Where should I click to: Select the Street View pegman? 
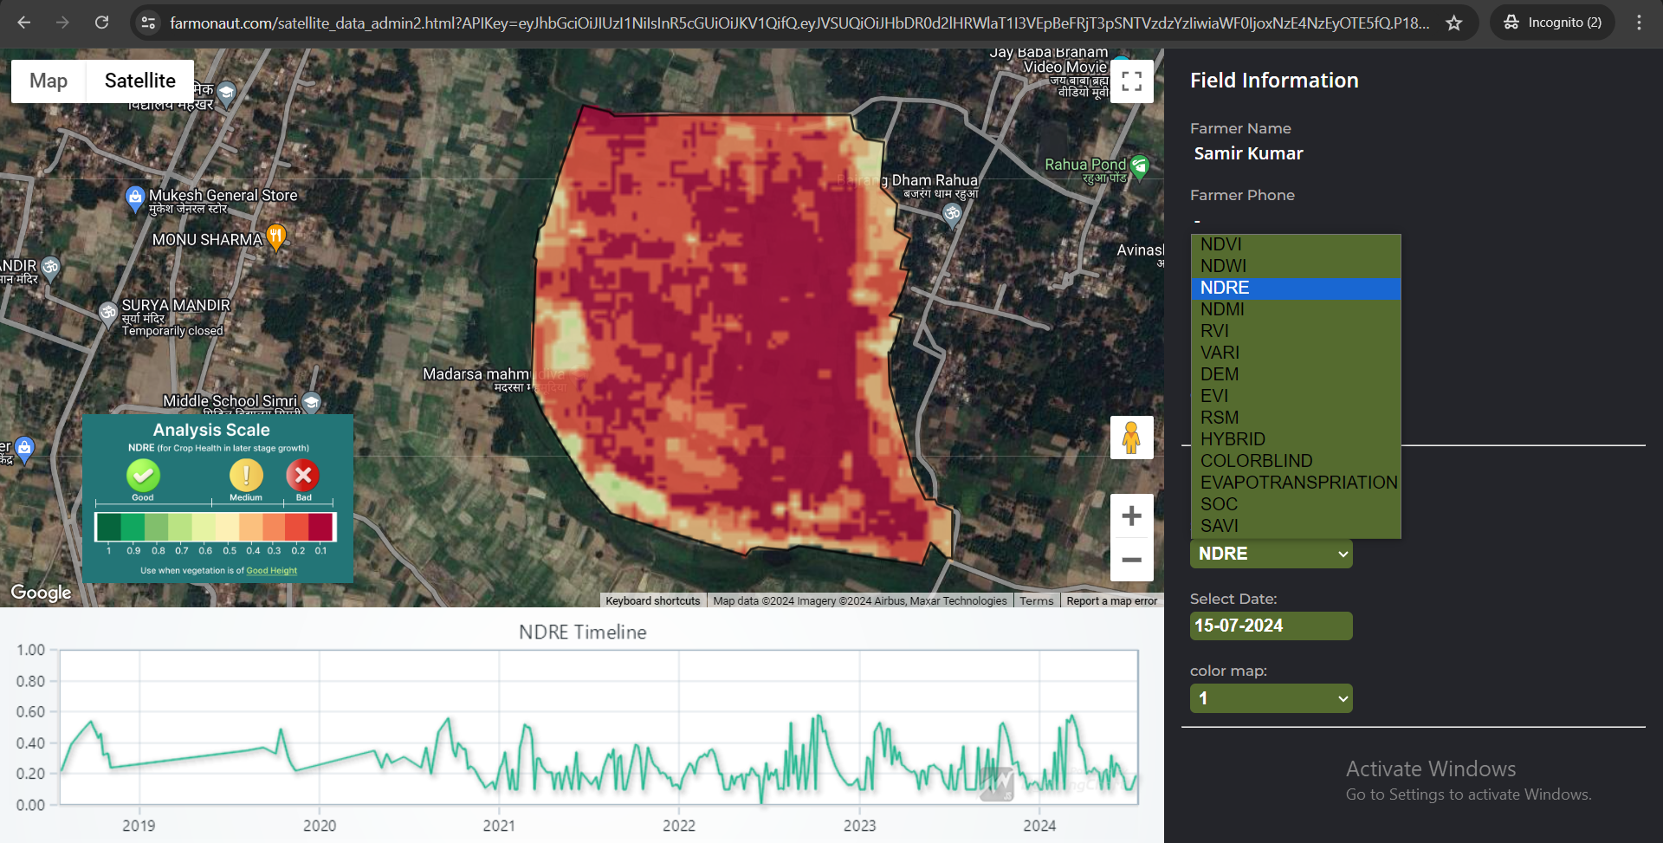[x=1131, y=437]
